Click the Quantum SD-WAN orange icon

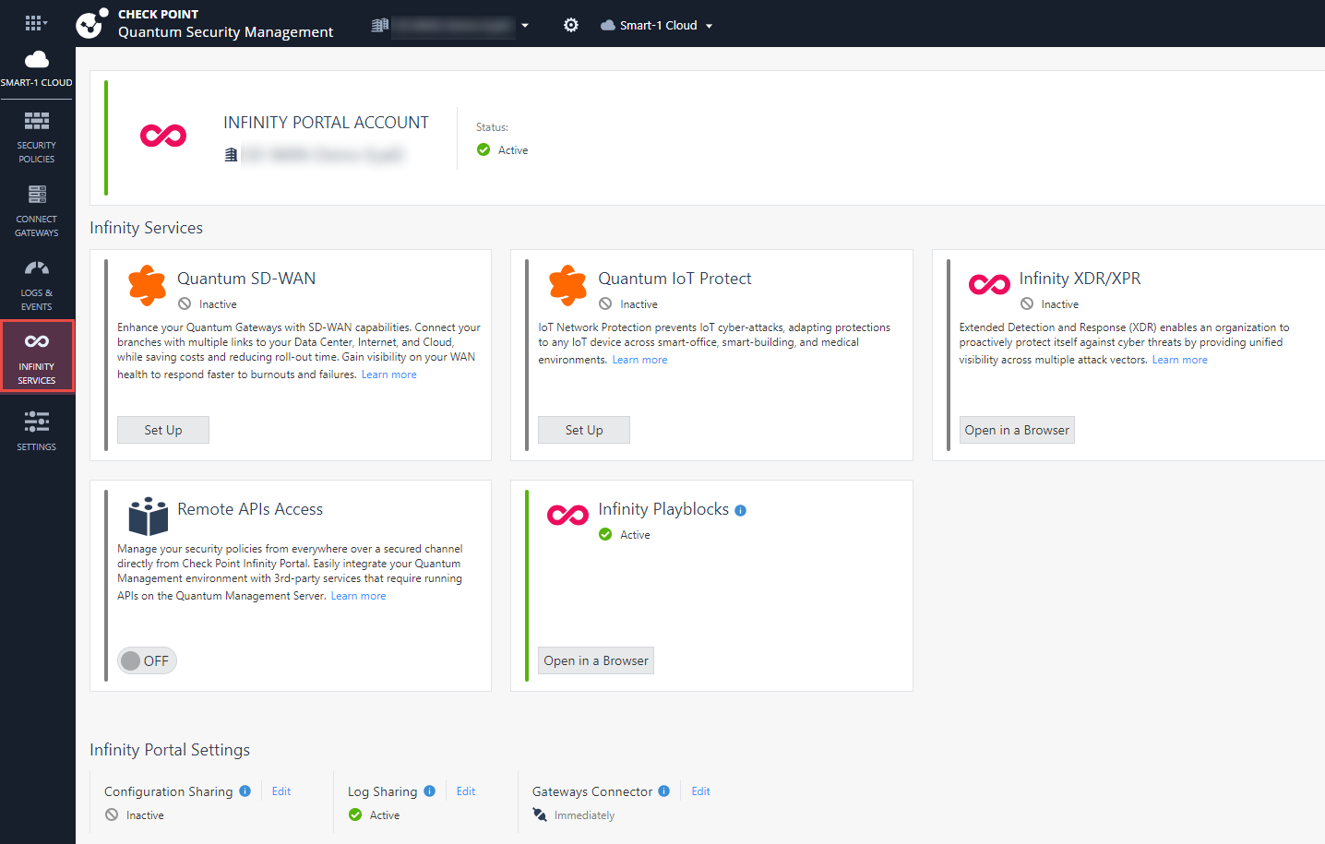click(148, 285)
